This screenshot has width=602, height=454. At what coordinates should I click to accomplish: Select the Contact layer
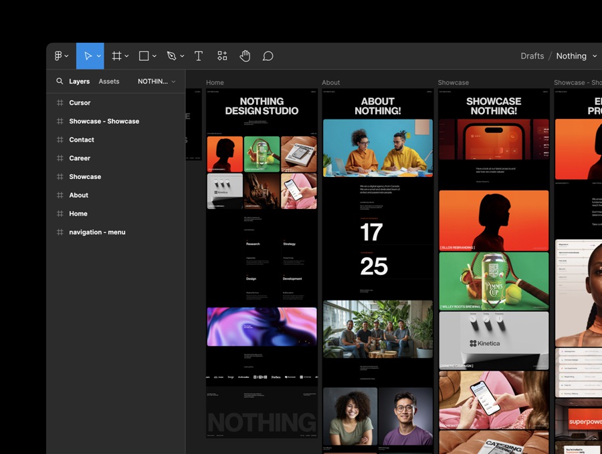[x=82, y=140]
